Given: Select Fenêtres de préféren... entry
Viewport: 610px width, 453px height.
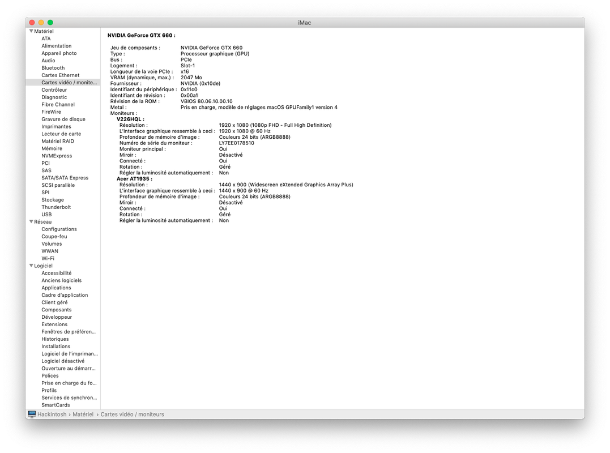Looking at the screenshot, I should [69, 332].
